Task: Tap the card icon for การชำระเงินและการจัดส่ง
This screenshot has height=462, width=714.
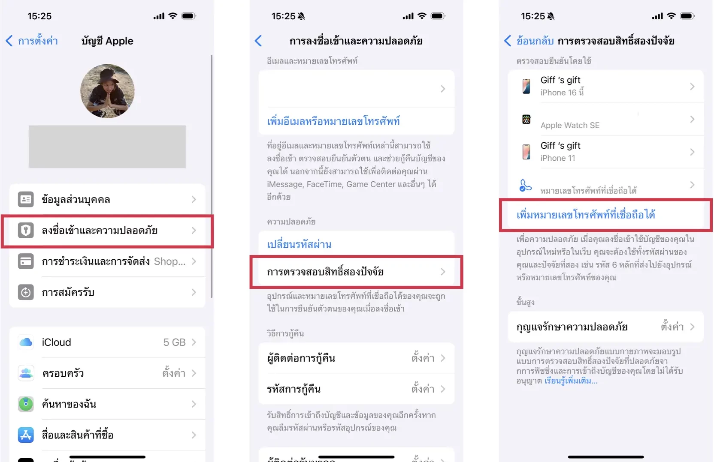Action: (26, 261)
